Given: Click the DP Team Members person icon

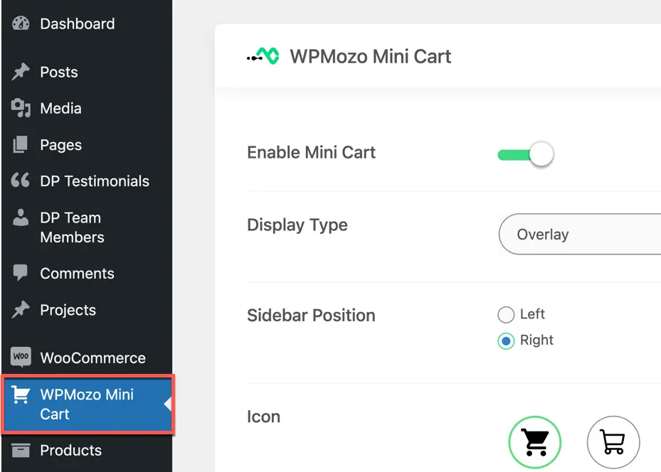Looking at the screenshot, I should pyautogui.click(x=20, y=218).
